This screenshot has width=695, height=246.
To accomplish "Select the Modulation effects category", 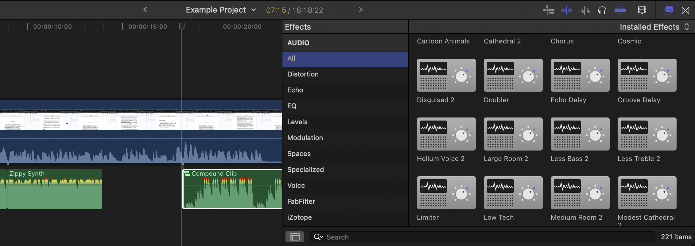I will point(345,138).
